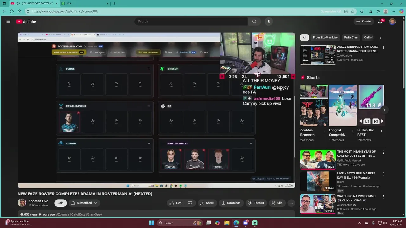The height and width of the screenshot is (228, 406).
Task: Close the Kick browser tab
Action: (x=107, y=3)
